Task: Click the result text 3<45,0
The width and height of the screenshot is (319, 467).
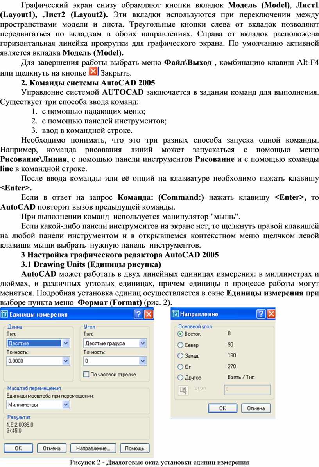Action: (x=14, y=430)
